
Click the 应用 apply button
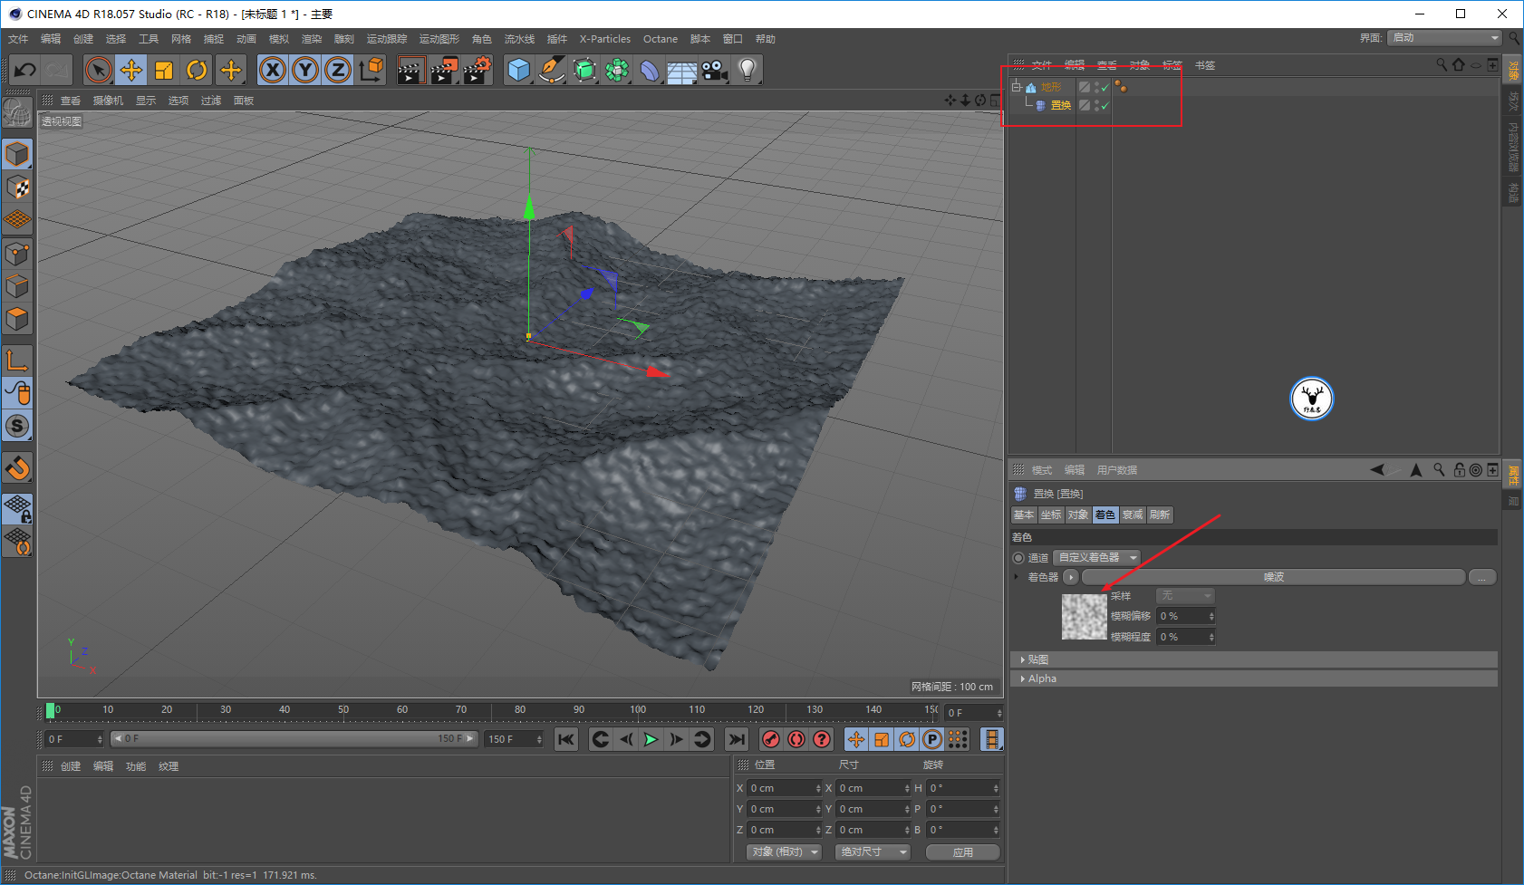pos(963,852)
